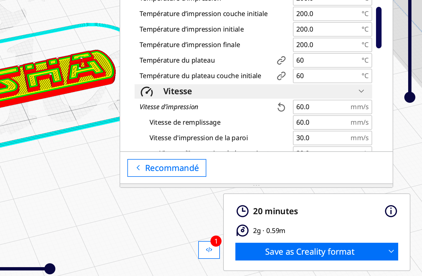Screen dimensions: 422x276
Task: Click the settings panel resize handle dots
Action: click(x=256, y=185)
